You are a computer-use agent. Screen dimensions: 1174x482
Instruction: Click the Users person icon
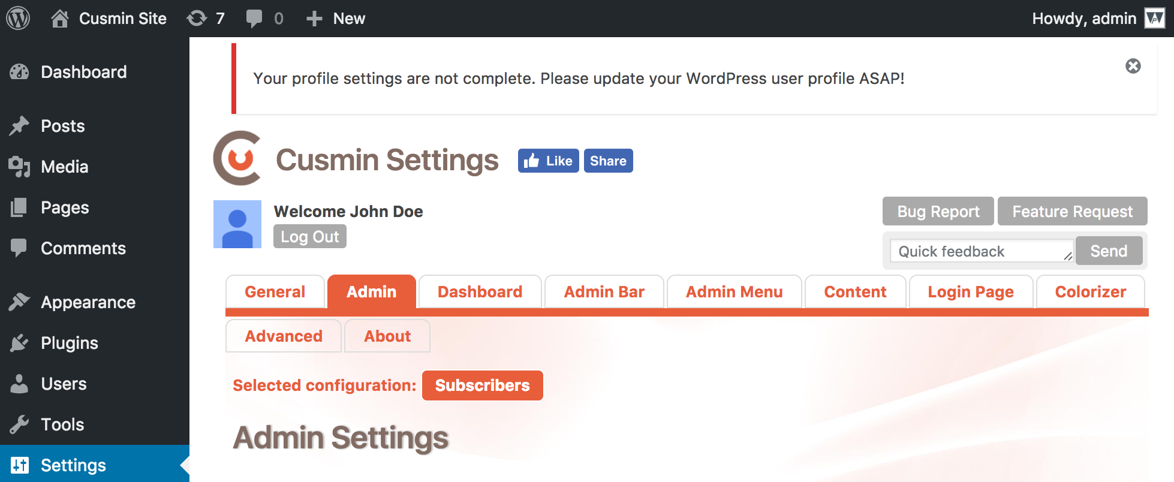tap(19, 384)
